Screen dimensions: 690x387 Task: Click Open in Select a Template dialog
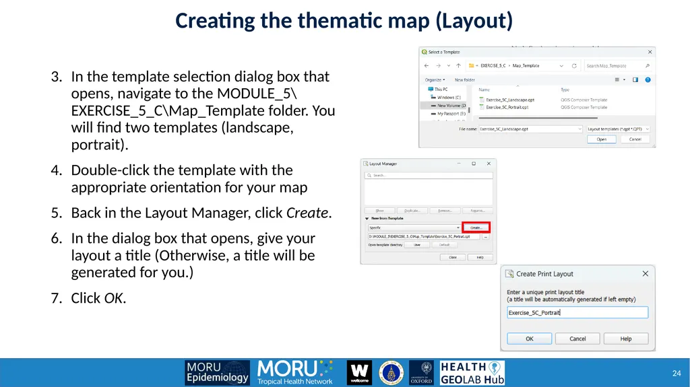click(x=601, y=139)
